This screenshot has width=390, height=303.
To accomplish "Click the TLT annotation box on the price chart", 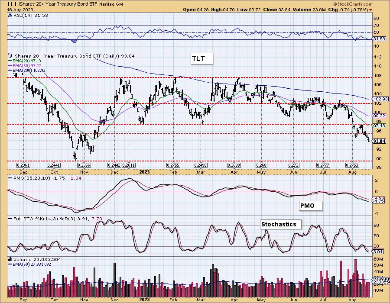I will 202,59.
